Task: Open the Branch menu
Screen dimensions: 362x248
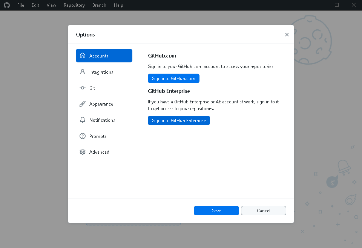Action: (99, 5)
